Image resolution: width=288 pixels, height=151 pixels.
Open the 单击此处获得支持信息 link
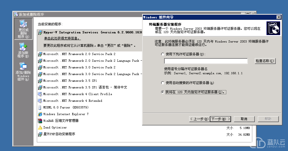(x=62, y=38)
